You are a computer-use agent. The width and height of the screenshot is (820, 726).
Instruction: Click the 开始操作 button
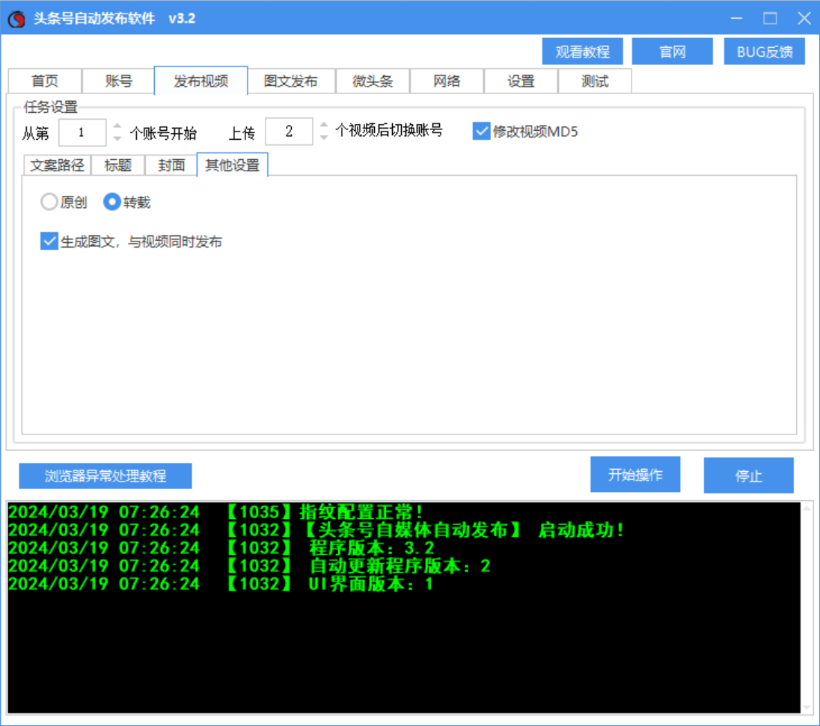(x=635, y=474)
